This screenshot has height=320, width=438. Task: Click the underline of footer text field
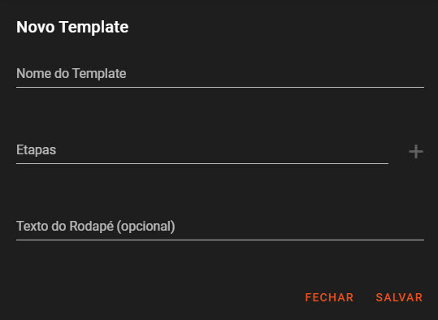coord(220,240)
